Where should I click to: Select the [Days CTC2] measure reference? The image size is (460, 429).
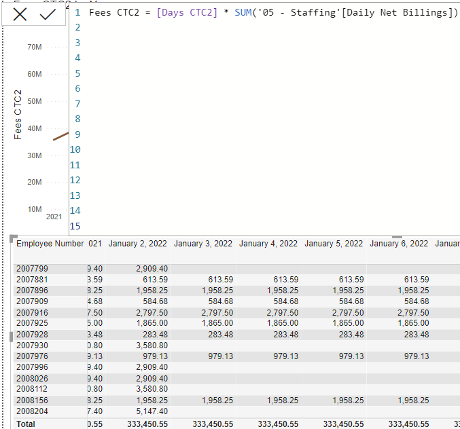[x=187, y=13]
